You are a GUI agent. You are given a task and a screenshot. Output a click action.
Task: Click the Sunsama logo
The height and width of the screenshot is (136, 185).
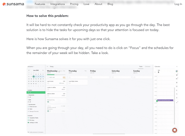(13, 4)
